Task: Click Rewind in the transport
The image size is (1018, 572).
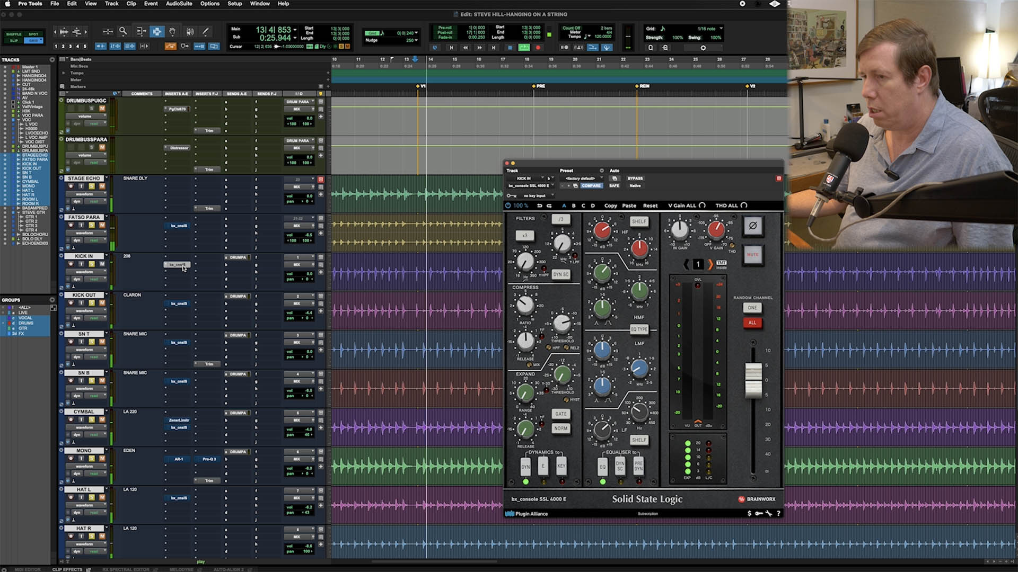Action: tap(466, 48)
